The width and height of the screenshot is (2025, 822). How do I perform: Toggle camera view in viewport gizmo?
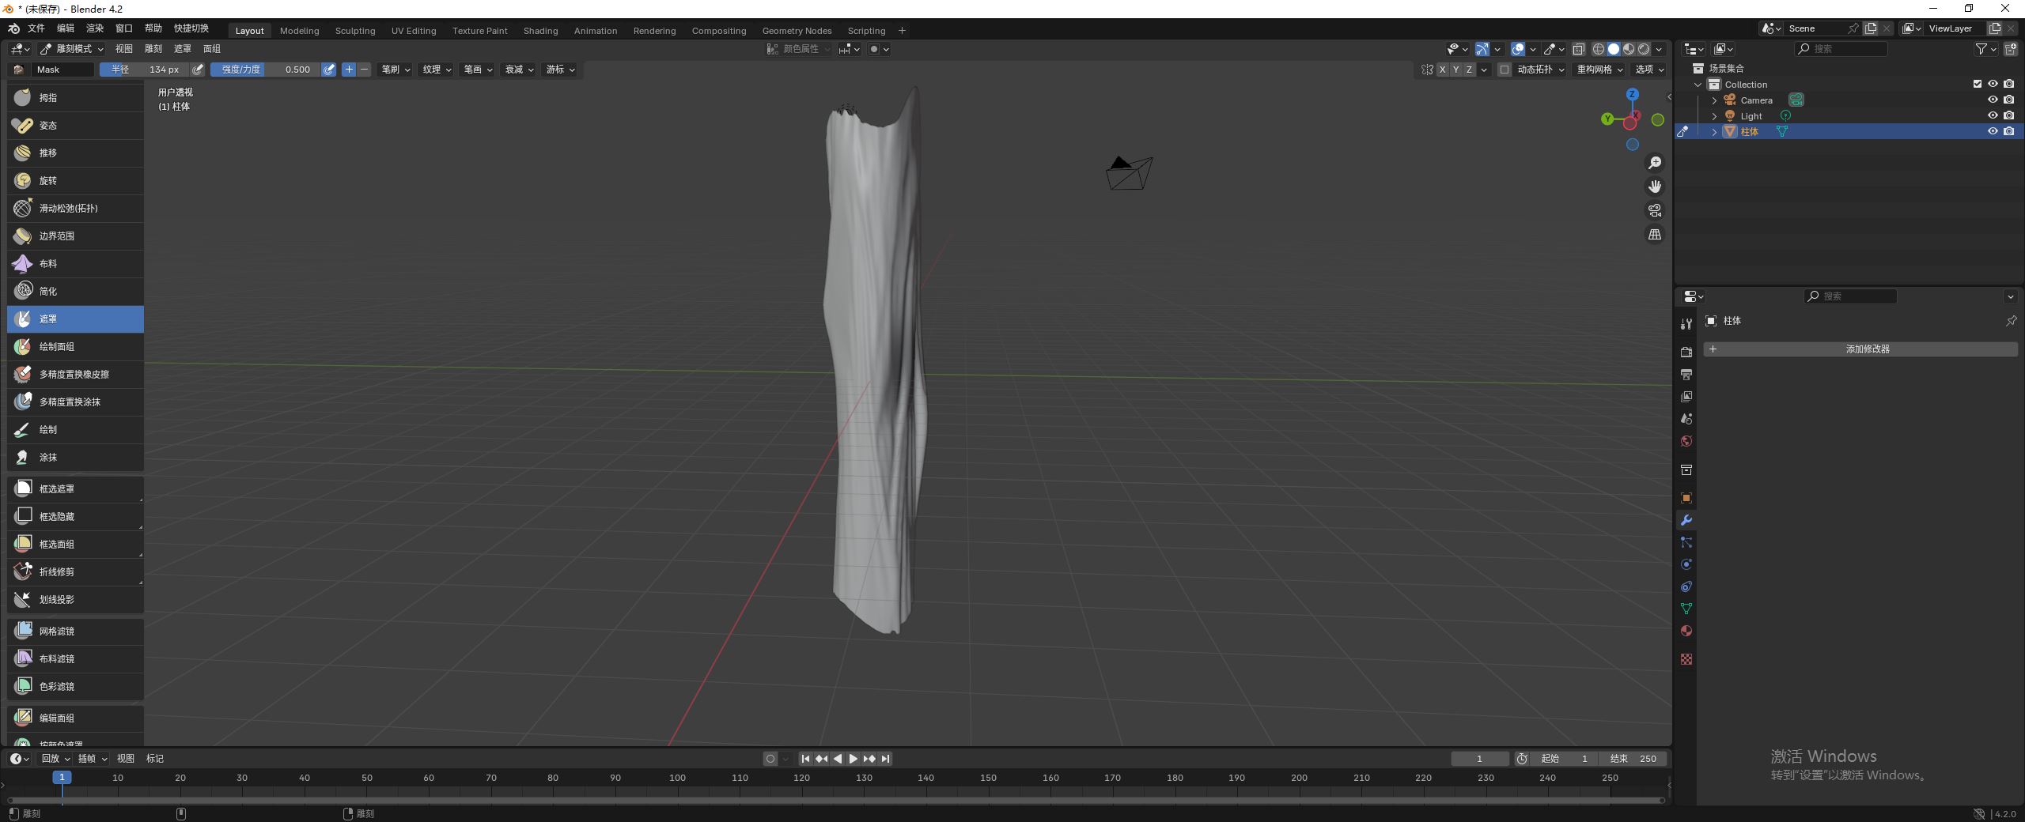point(1654,210)
